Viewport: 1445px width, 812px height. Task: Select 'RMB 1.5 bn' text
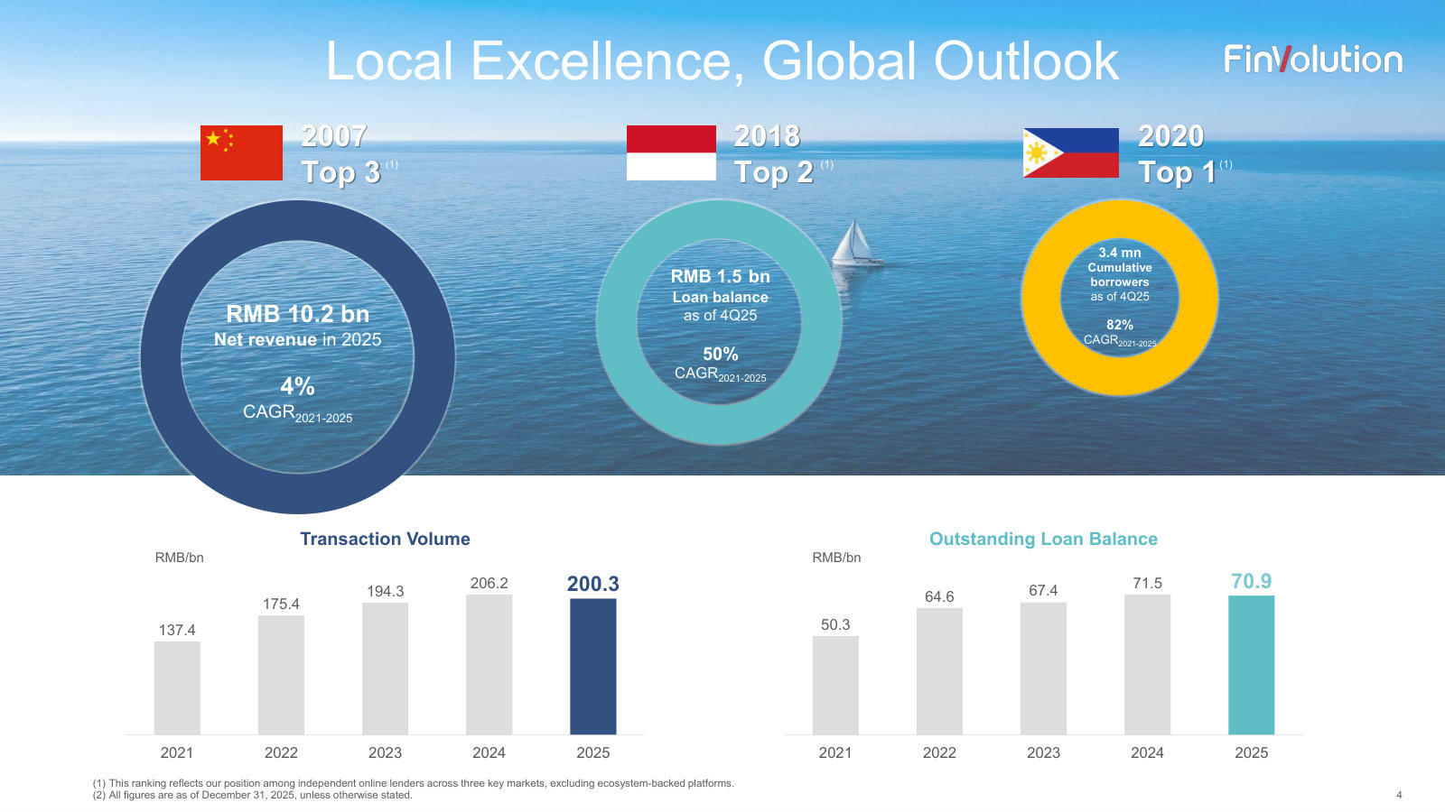720,277
